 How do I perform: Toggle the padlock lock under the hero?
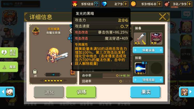pyautogui.click(x=35, y=71)
